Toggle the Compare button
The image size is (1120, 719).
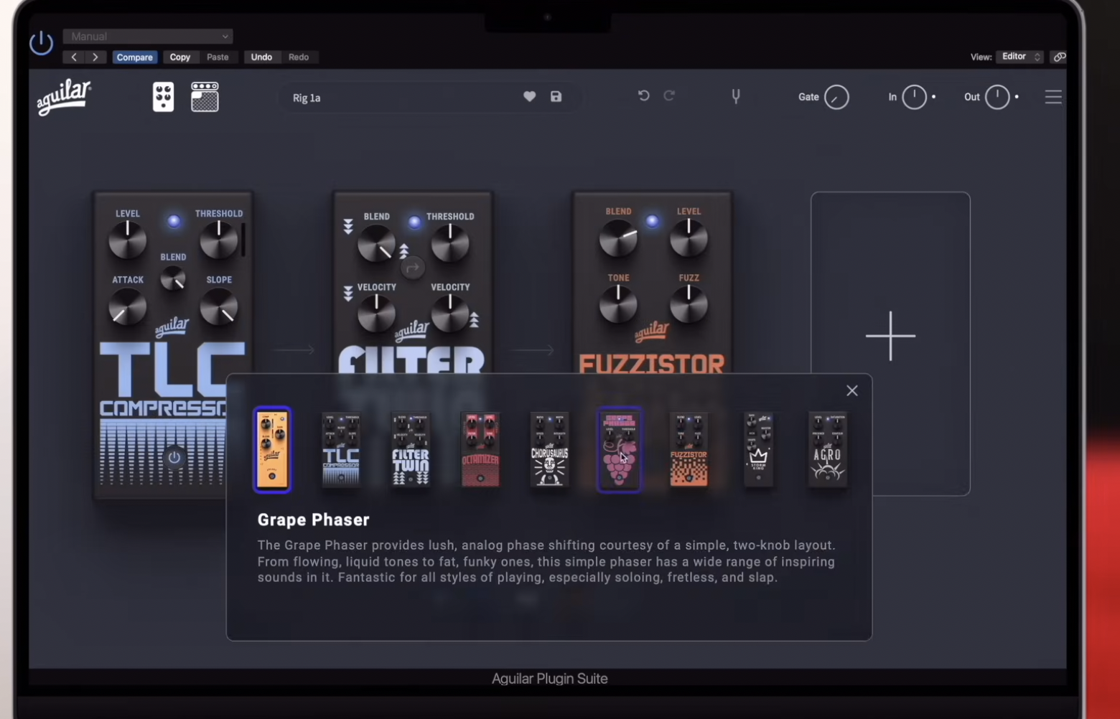pos(134,57)
